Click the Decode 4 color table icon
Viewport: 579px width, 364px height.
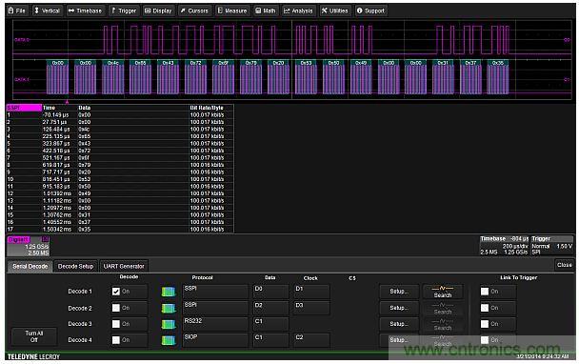[169, 340]
